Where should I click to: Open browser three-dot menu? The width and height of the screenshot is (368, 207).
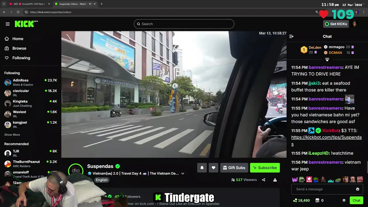coord(364,12)
